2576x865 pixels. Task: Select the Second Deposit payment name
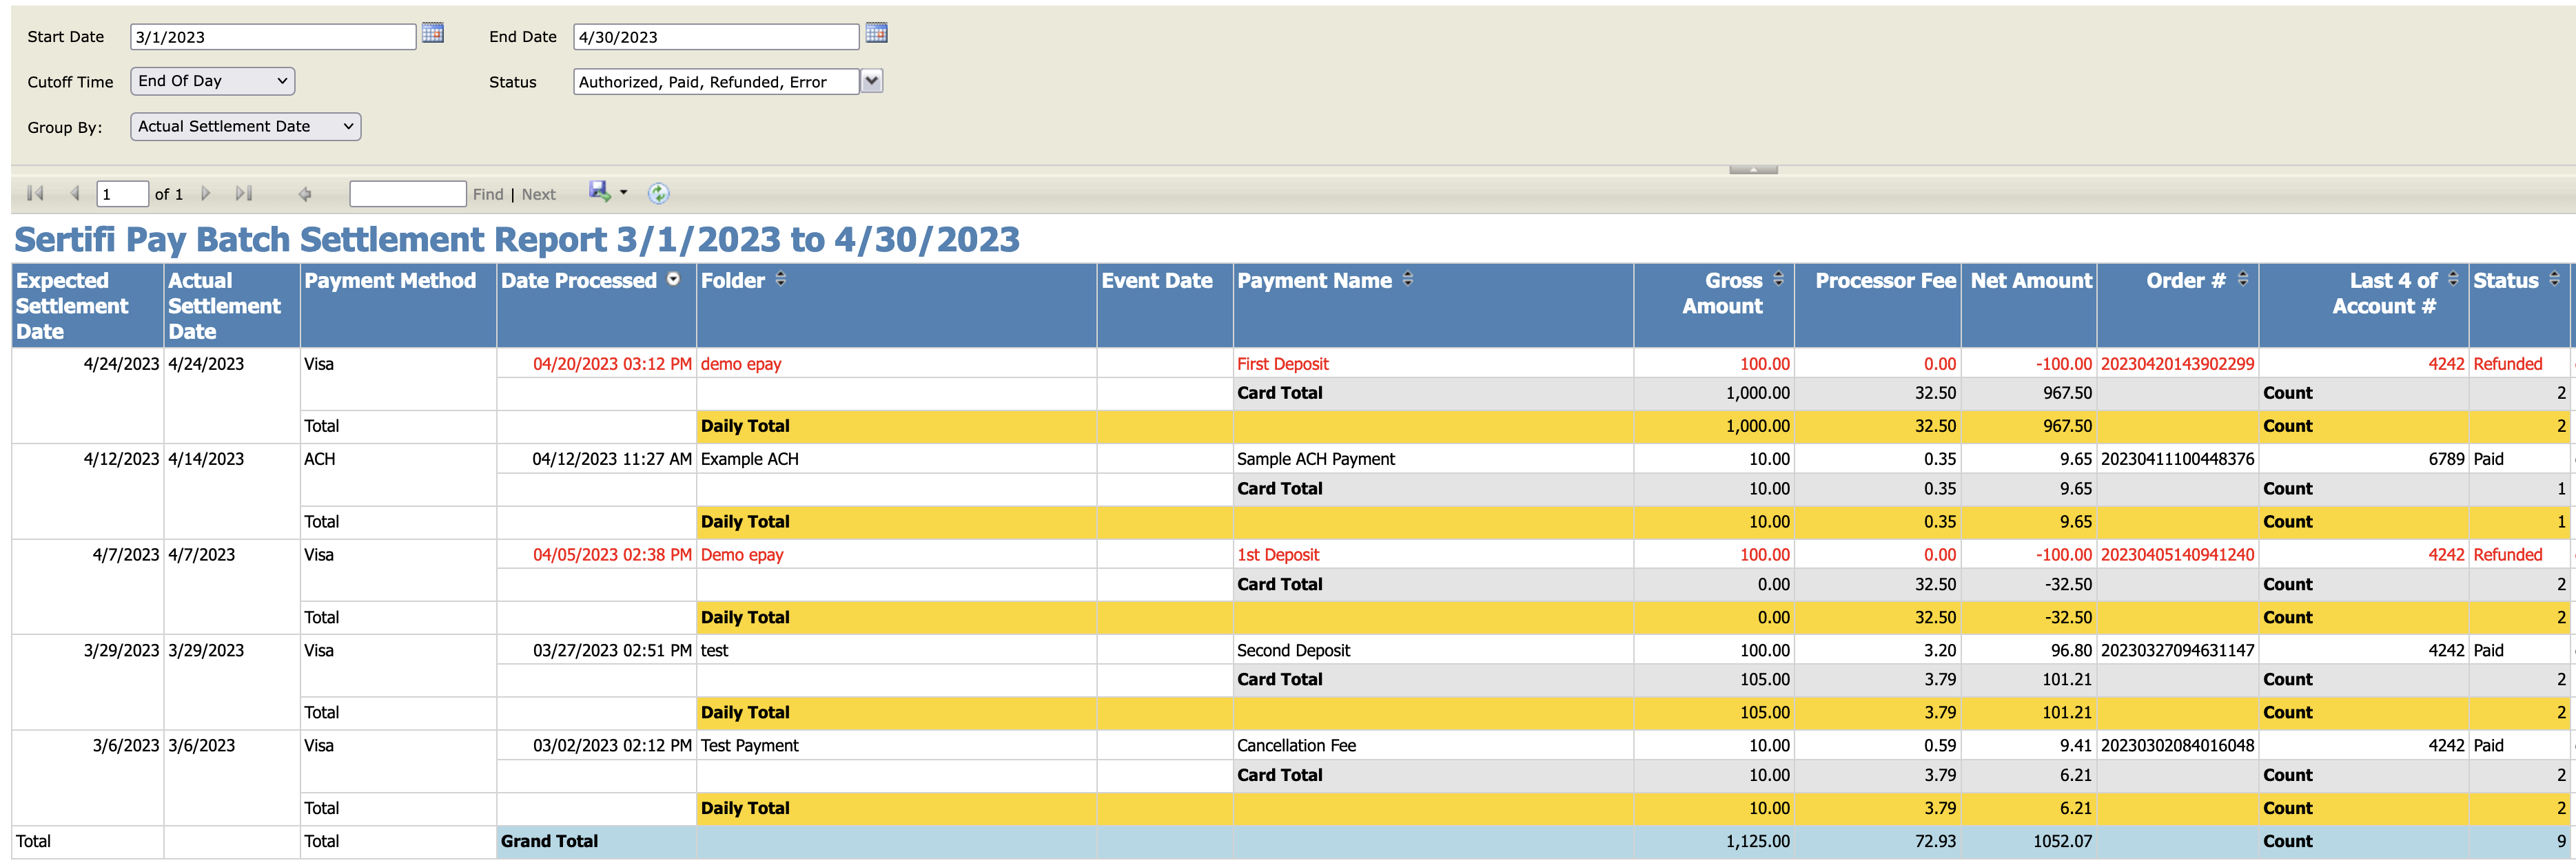(1293, 652)
